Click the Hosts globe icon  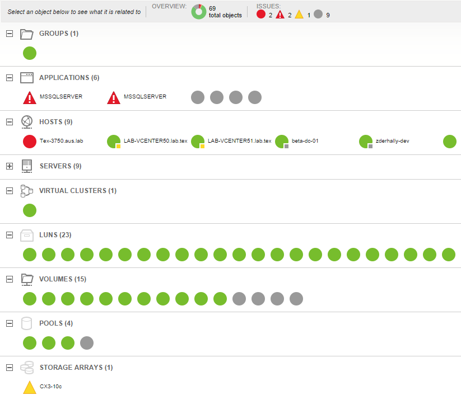[27, 122]
